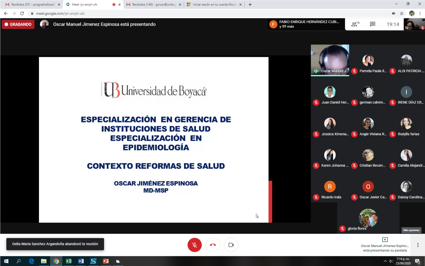Open Word from the taskbar
The image size is (425, 266).
tap(81, 261)
